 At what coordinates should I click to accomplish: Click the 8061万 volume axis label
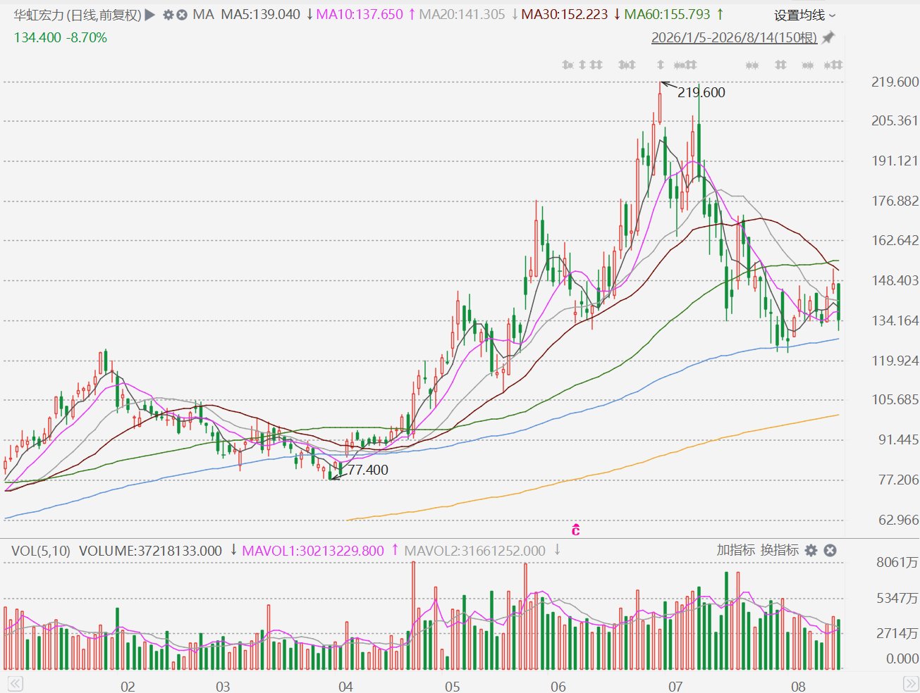tap(897, 562)
